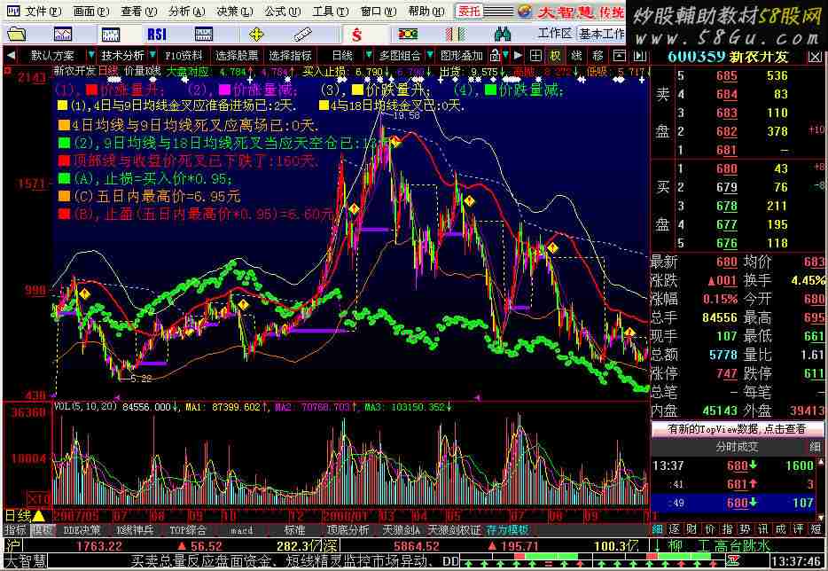Click the binoculars search icon
Screen dimensions: 828x571
[x=502, y=35]
